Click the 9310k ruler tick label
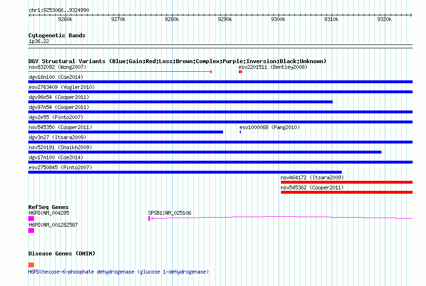The height and width of the screenshot is (286, 426). point(331,19)
